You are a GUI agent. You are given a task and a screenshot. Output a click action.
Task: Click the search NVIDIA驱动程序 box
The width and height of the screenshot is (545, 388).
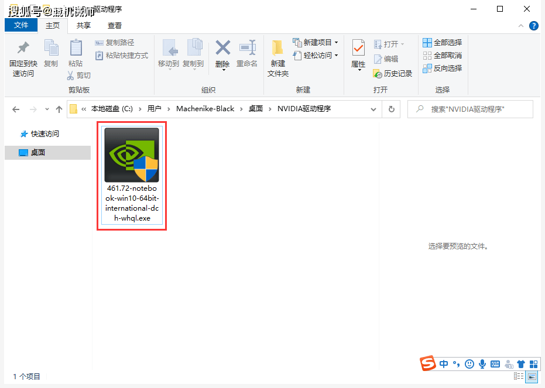pos(470,109)
